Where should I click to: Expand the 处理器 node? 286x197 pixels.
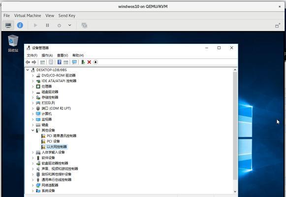pyautogui.click(x=33, y=86)
